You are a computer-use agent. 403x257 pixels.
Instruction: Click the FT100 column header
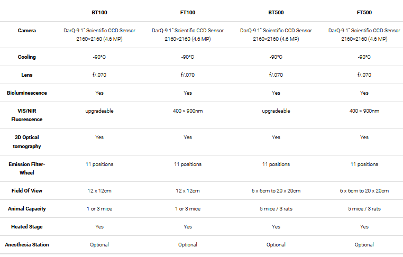188,11
